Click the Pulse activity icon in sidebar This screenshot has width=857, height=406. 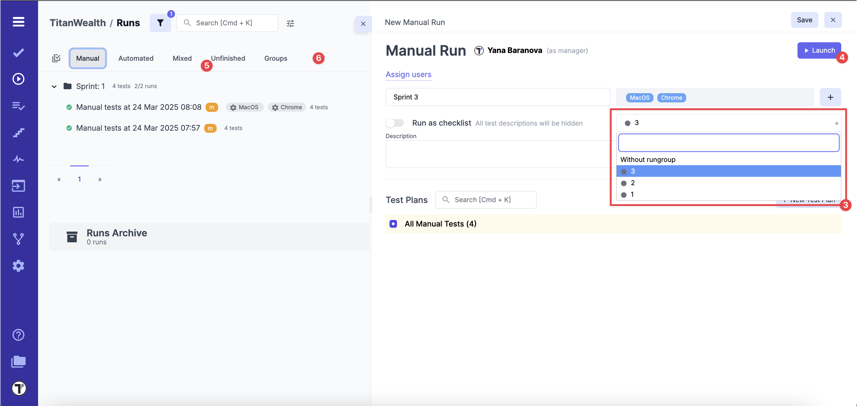tap(19, 159)
